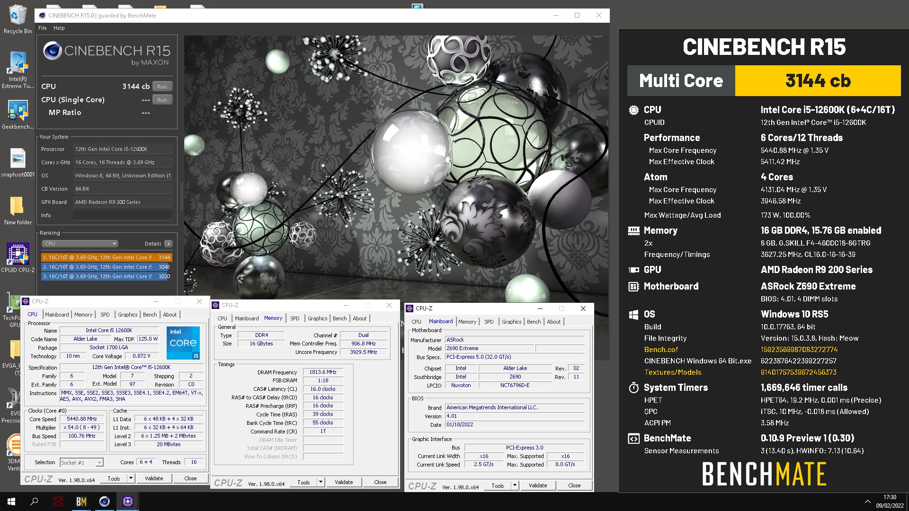909x511 pixels.
Task: Click BenchMate Motherboard icon
Action: 633,287
